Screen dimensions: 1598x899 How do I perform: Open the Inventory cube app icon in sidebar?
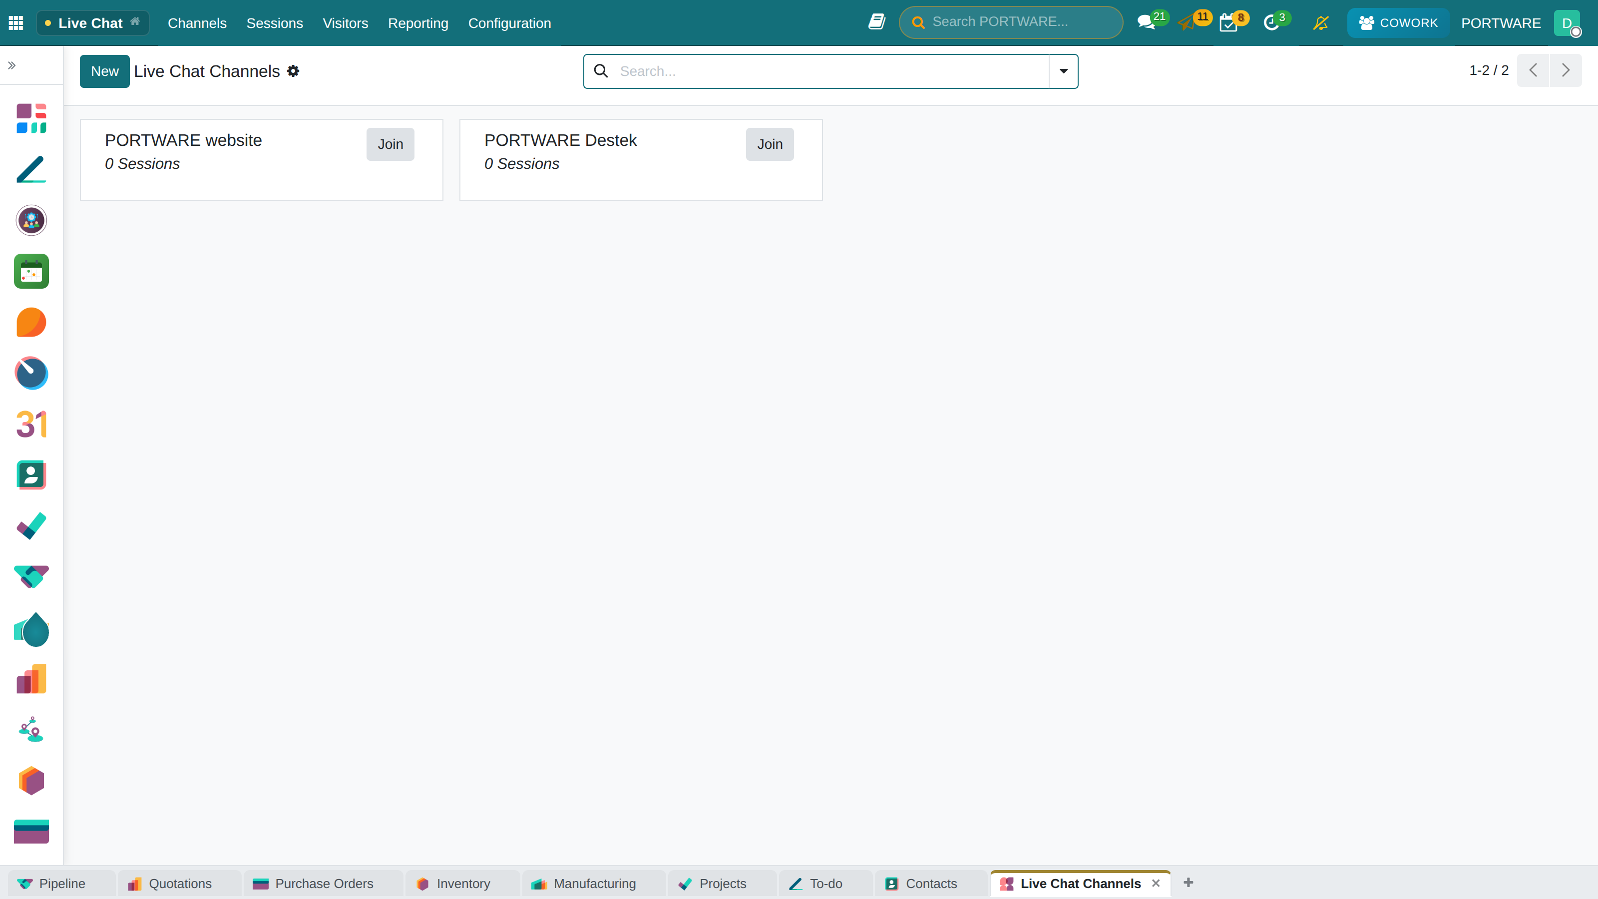[31, 781]
